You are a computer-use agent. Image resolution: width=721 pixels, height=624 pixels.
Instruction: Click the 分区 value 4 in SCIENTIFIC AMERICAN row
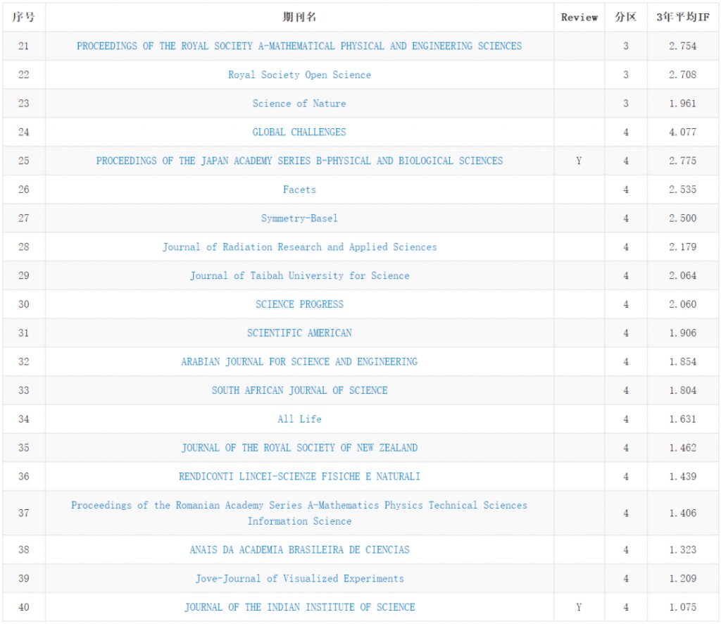626,333
